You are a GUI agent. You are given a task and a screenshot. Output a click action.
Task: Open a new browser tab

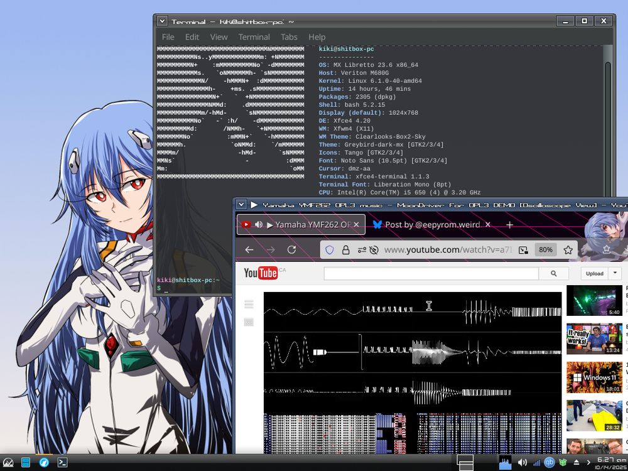pos(509,225)
